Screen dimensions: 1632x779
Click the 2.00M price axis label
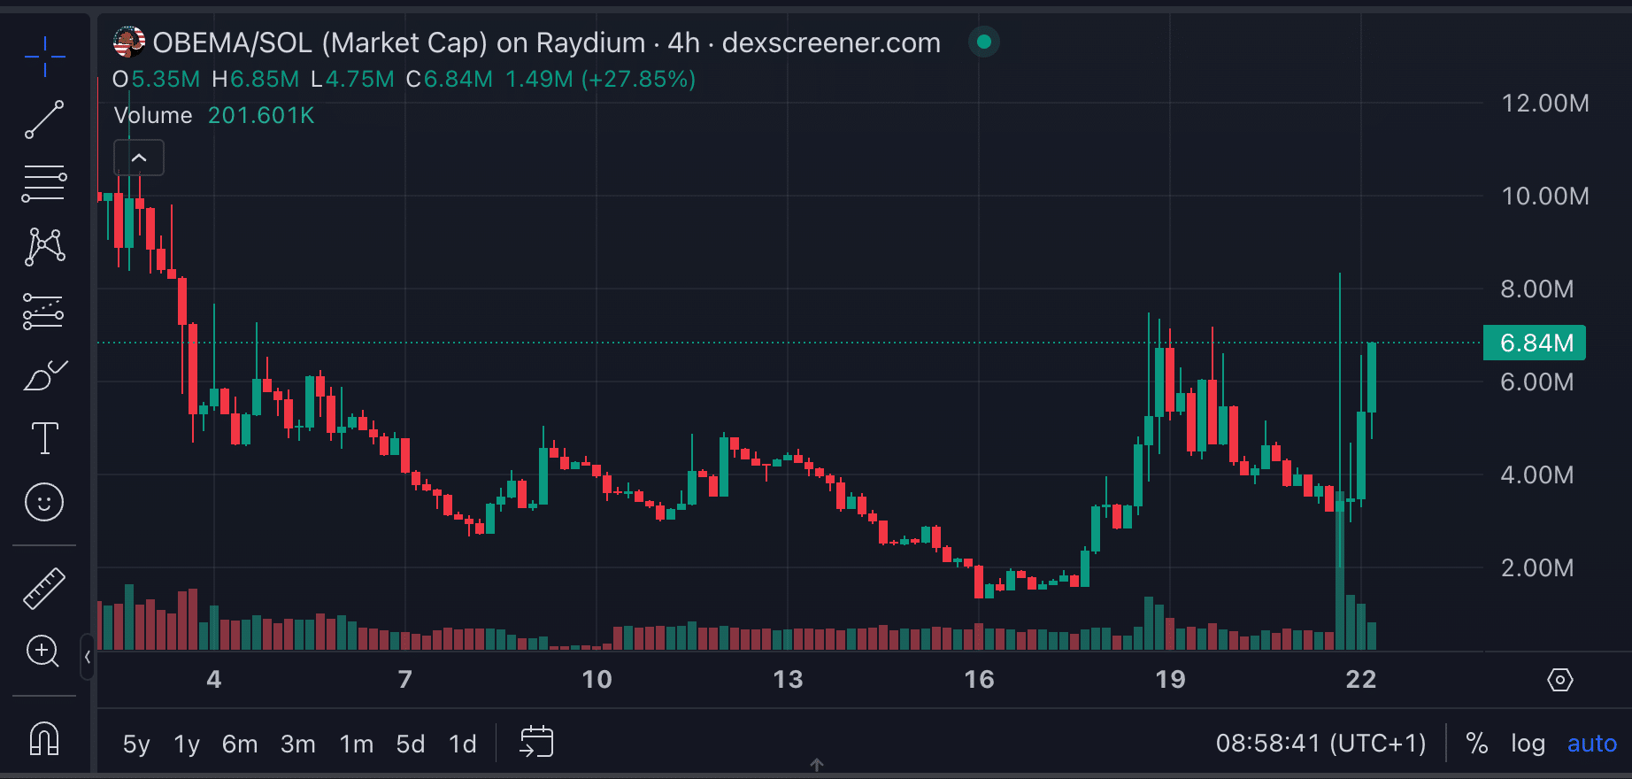pyautogui.click(x=1537, y=567)
